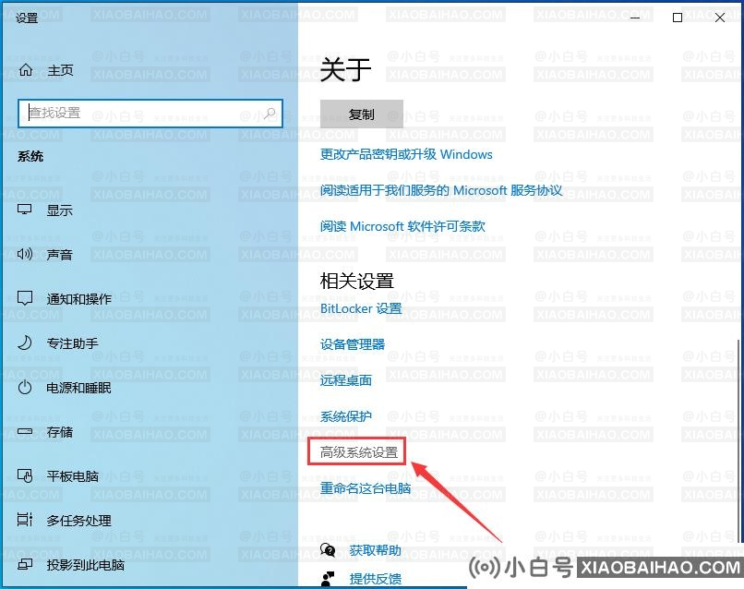Open 多任务处理 settings
This screenshot has height=589, width=744.
[78, 521]
